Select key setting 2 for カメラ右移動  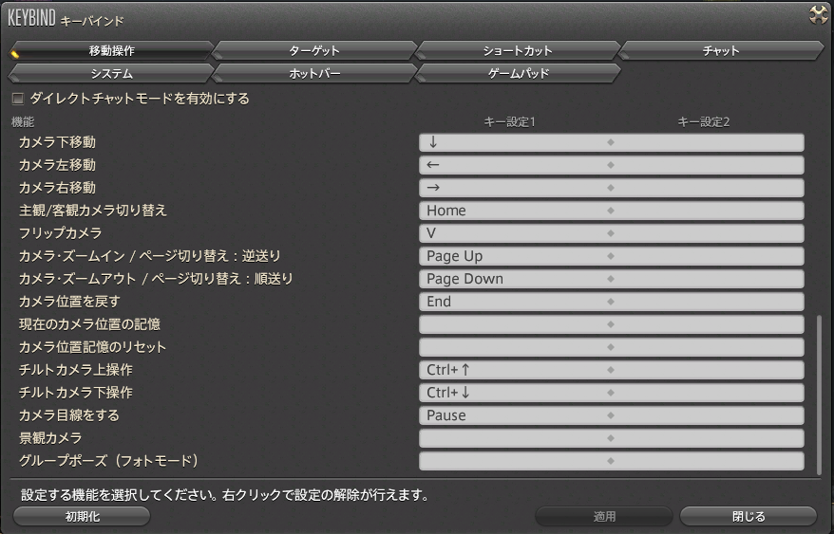[708, 188]
